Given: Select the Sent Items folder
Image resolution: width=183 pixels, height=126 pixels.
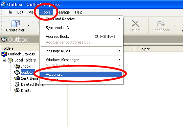Looking at the screenshot, I should point(30,78).
